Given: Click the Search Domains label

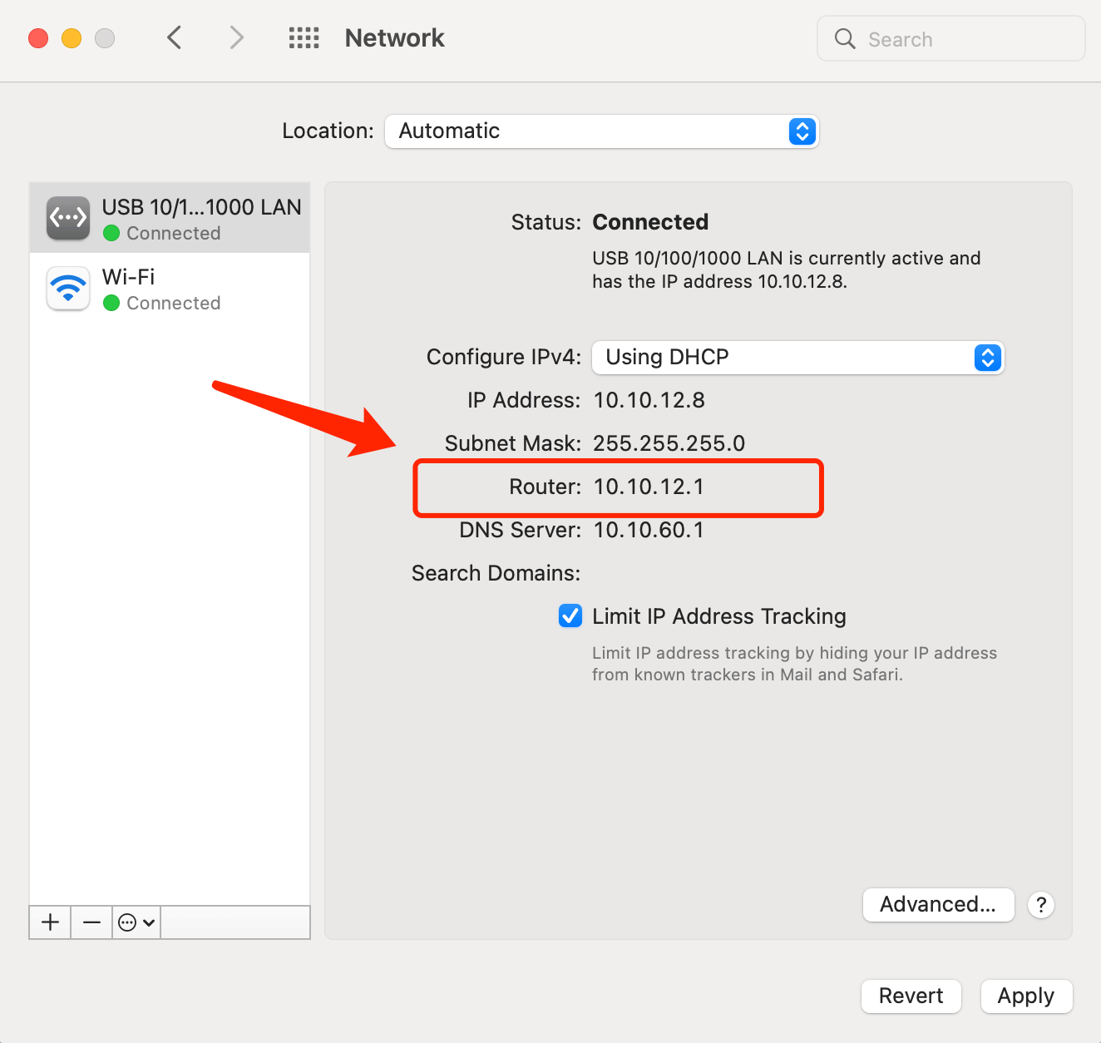Looking at the screenshot, I should [496, 573].
